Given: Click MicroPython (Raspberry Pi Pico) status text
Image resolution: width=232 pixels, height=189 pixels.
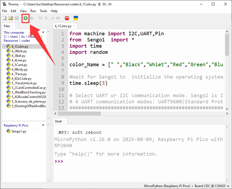Looking at the screenshot, I should (167, 186).
